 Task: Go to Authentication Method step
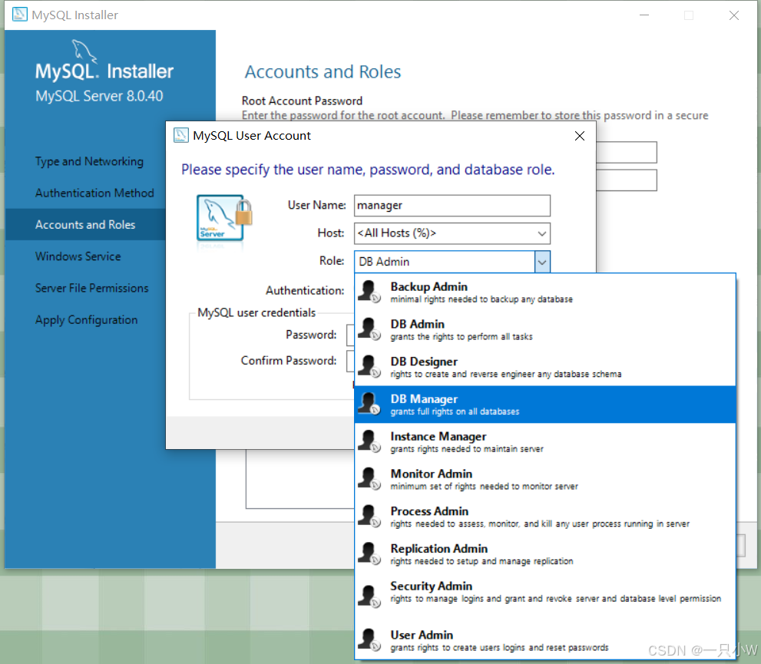[94, 193]
